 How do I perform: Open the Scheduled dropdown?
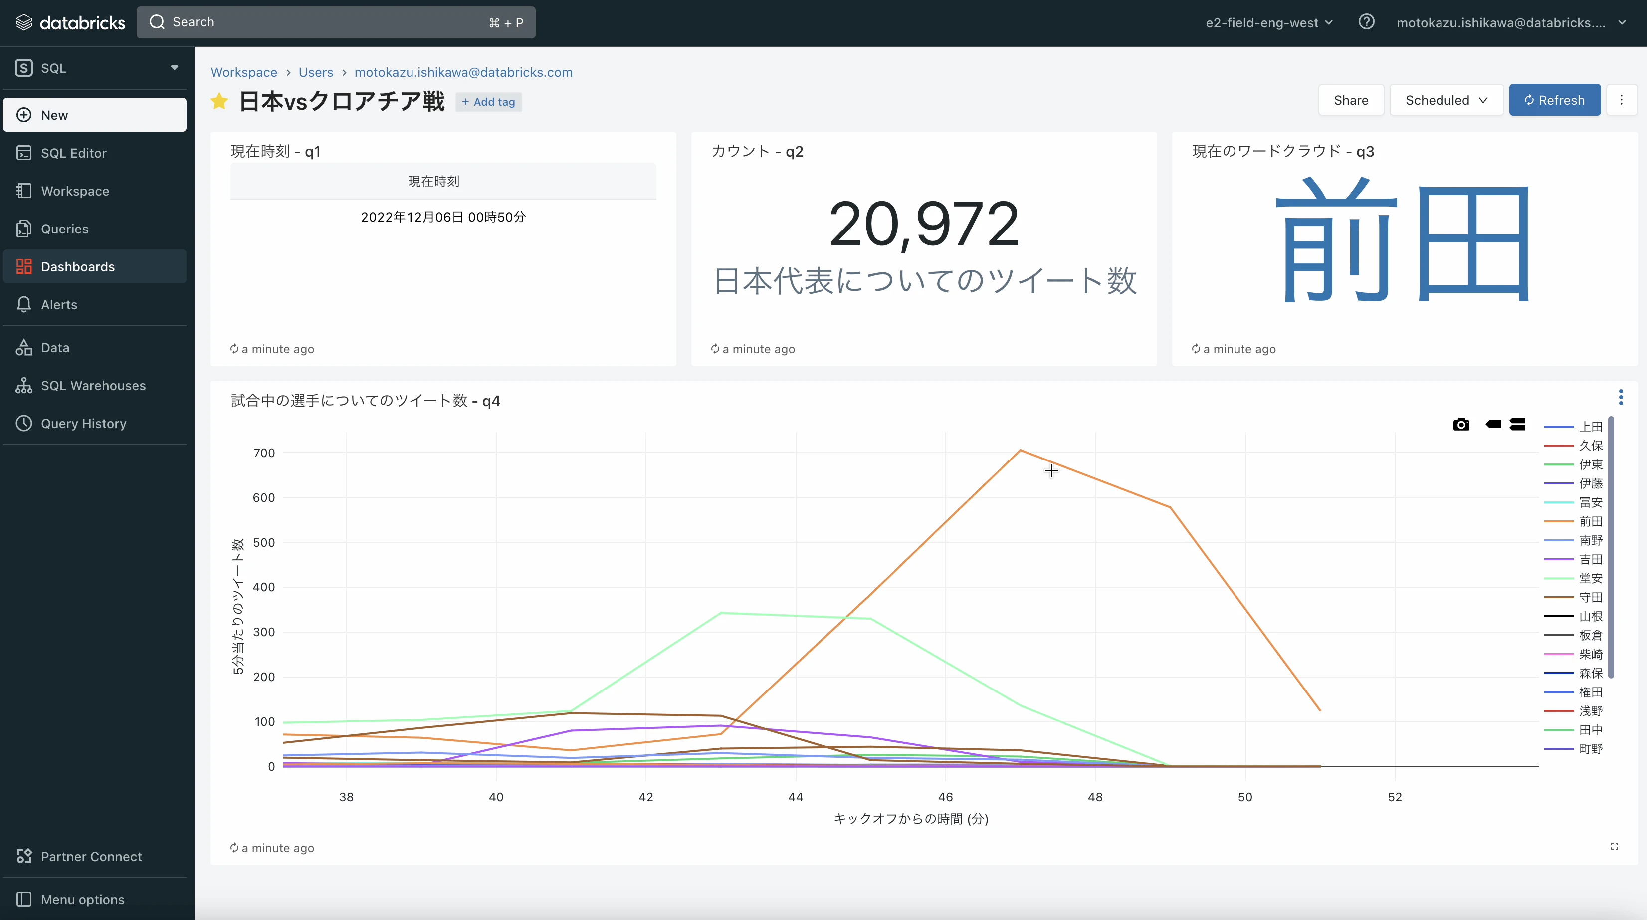click(x=1446, y=100)
